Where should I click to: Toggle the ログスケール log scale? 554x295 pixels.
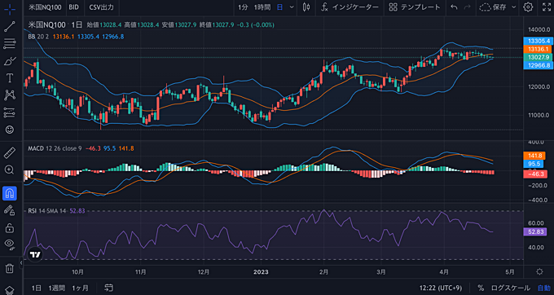[511, 288]
